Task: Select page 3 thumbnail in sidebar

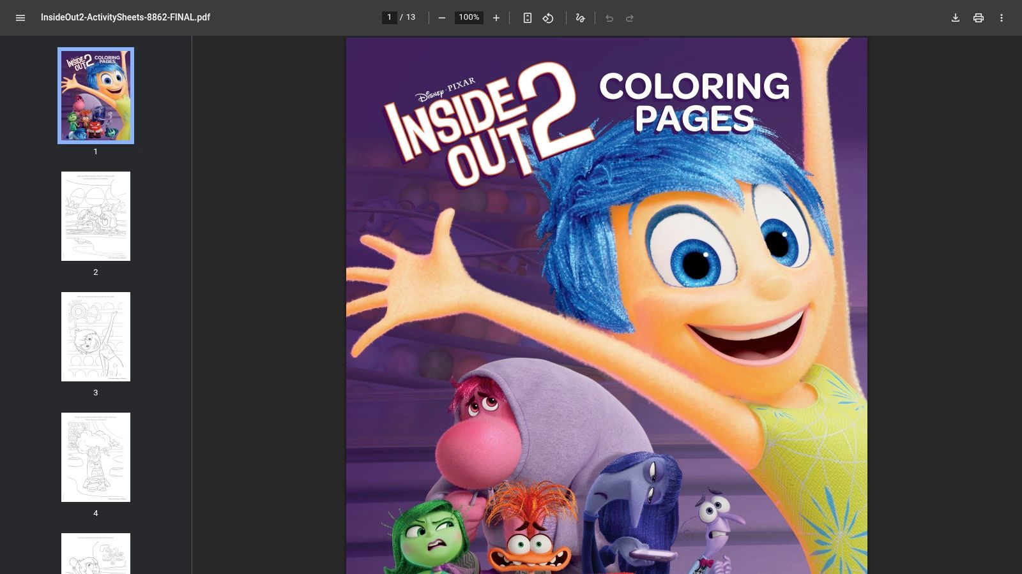Action: pyautogui.click(x=96, y=337)
